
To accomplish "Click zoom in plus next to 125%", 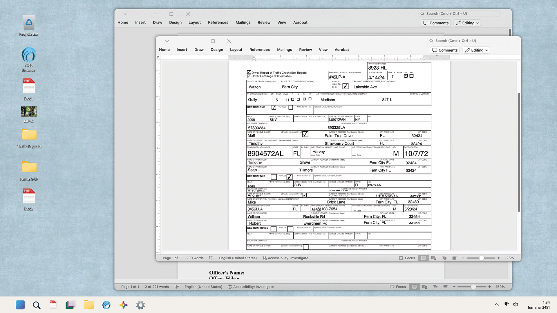I will [499, 258].
